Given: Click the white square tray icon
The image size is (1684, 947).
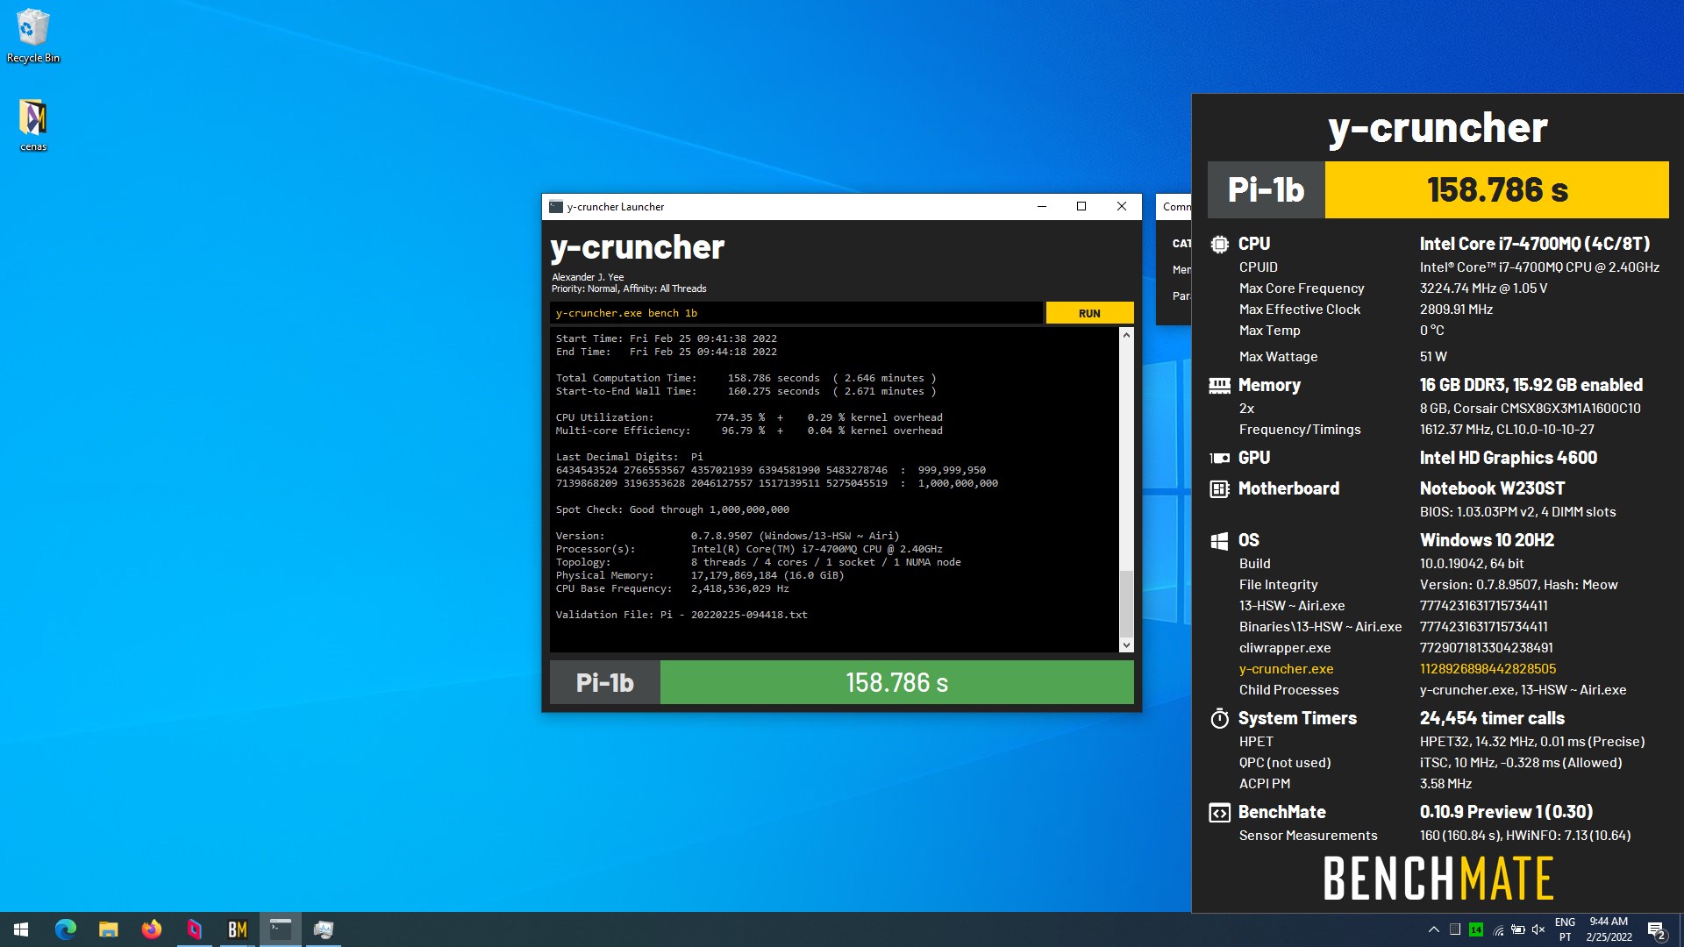Looking at the screenshot, I should 1455,929.
